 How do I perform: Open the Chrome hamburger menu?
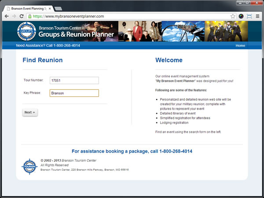pyautogui.click(x=257, y=16)
